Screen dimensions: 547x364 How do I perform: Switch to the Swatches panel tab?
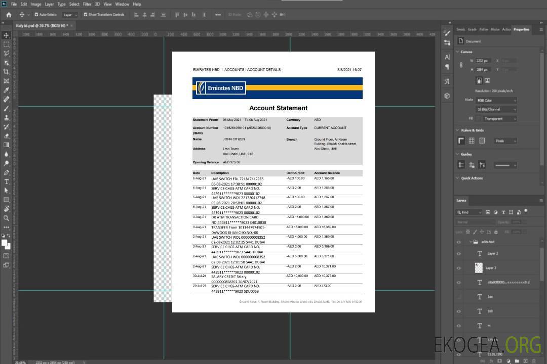(x=460, y=29)
